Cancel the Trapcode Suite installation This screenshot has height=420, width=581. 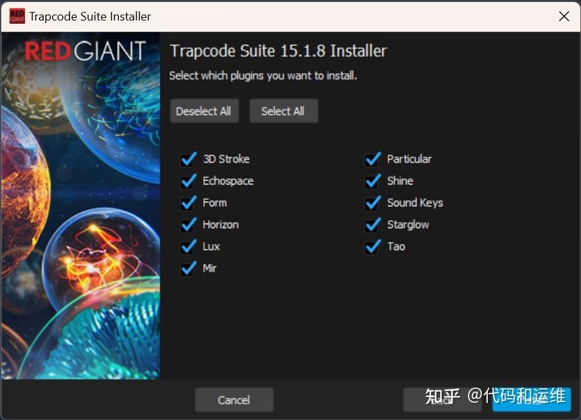coord(234,399)
